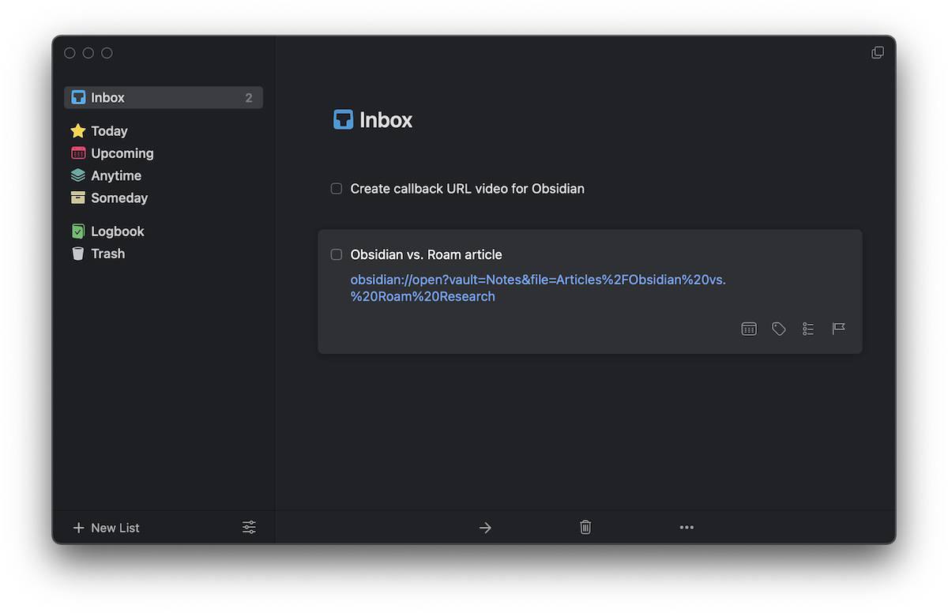Viewport: 948px width, 613px height.
Task: Check off Create callback URL video task
Action: 337,189
